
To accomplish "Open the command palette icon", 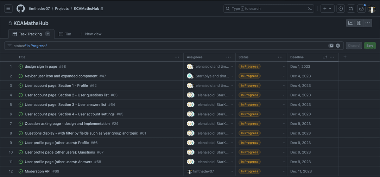I will click(310, 9).
